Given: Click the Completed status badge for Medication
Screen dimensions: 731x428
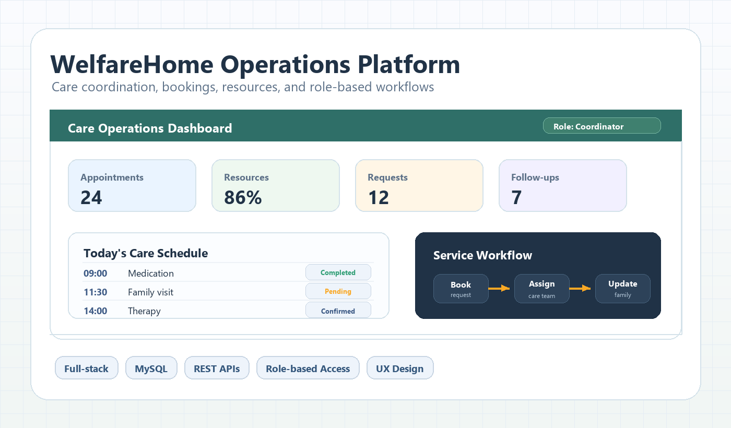Looking at the screenshot, I should pyautogui.click(x=338, y=272).
